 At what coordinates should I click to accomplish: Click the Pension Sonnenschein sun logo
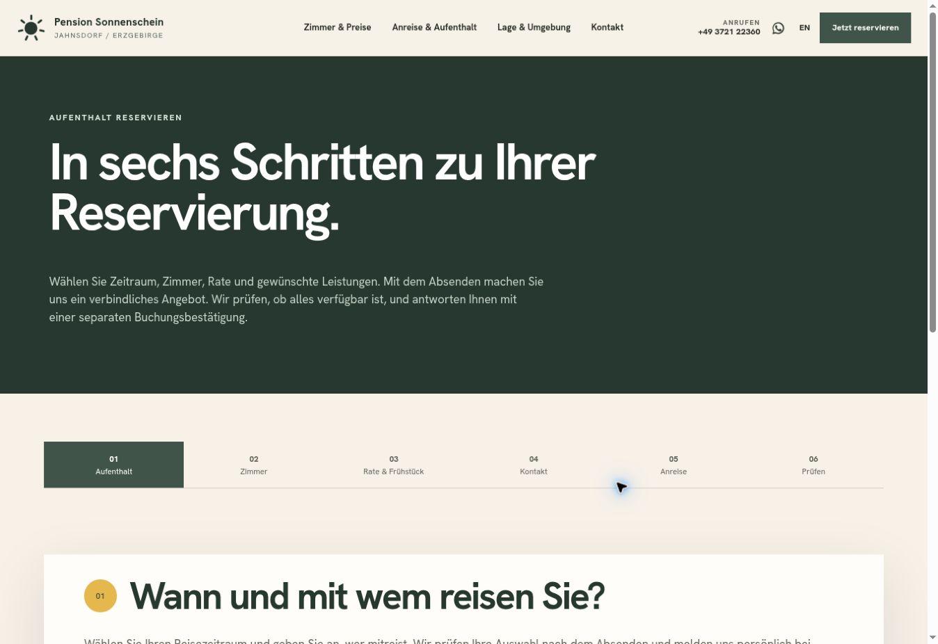[31, 28]
